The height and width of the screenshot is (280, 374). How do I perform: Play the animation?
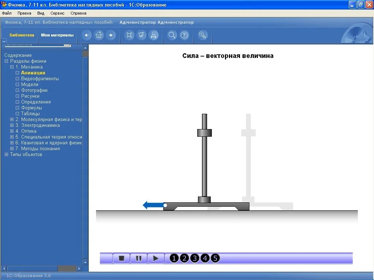(156, 258)
